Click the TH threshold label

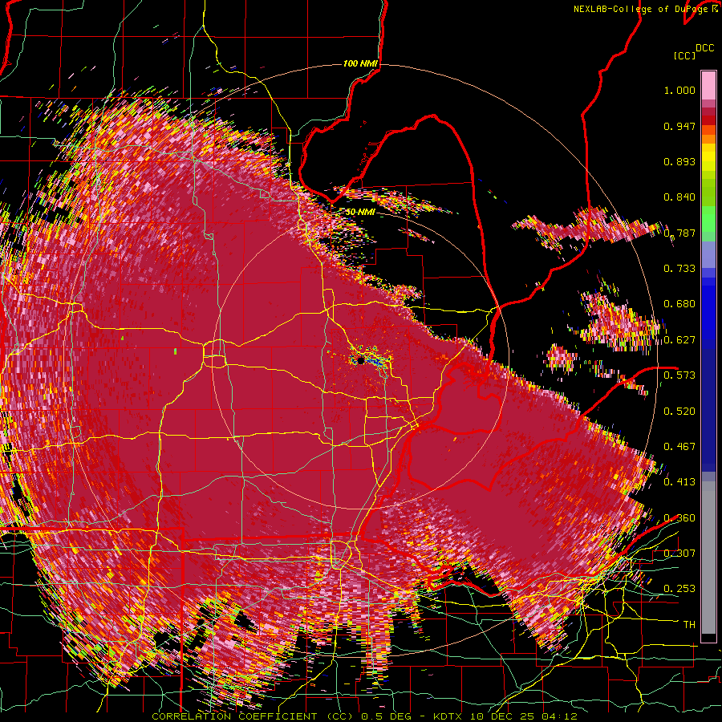[x=689, y=624]
